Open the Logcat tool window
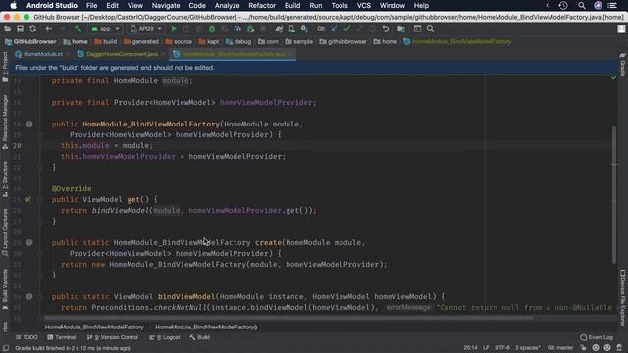This screenshot has width=628, height=353. coord(165,337)
